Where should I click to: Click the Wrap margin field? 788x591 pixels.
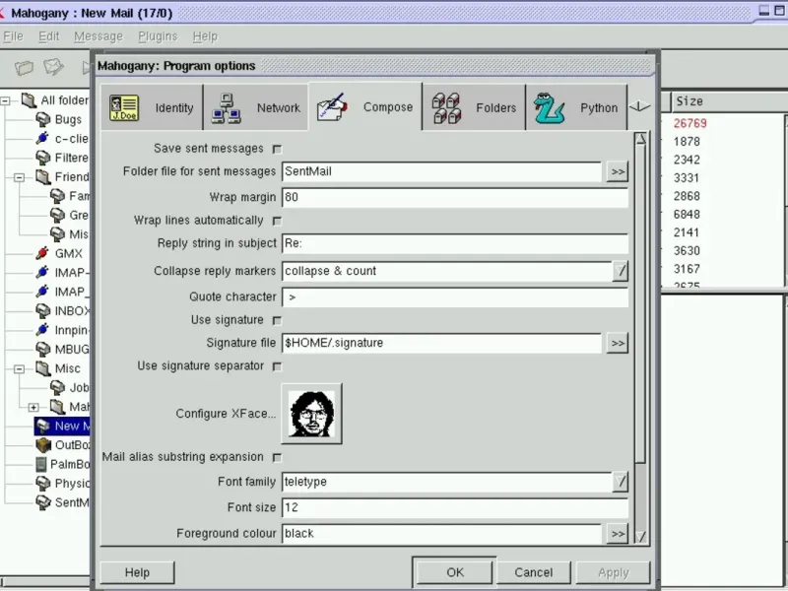click(x=455, y=198)
